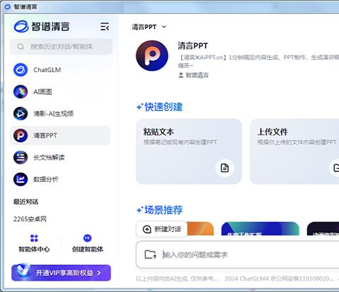Screen dimensions: 339x292
Task: Click the 以上内容均由AI生成 disclaimer text
Action: coord(177,279)
